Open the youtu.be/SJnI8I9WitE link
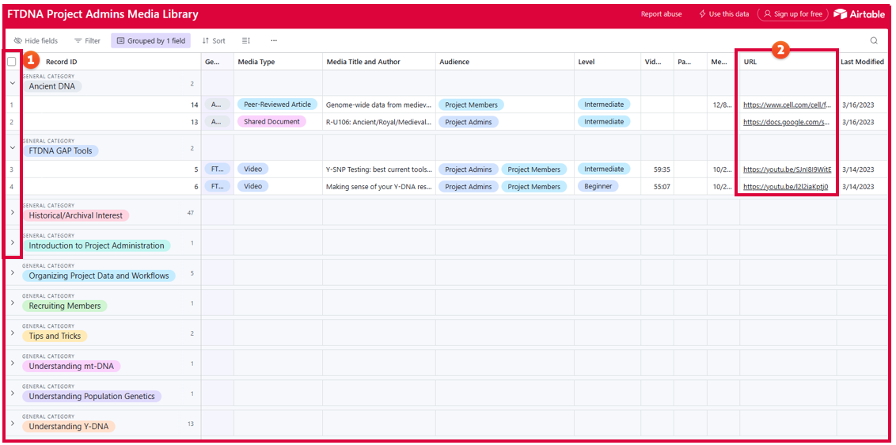Image resolution: width=896 pixels, height=445 pixels. coord(787,170)
